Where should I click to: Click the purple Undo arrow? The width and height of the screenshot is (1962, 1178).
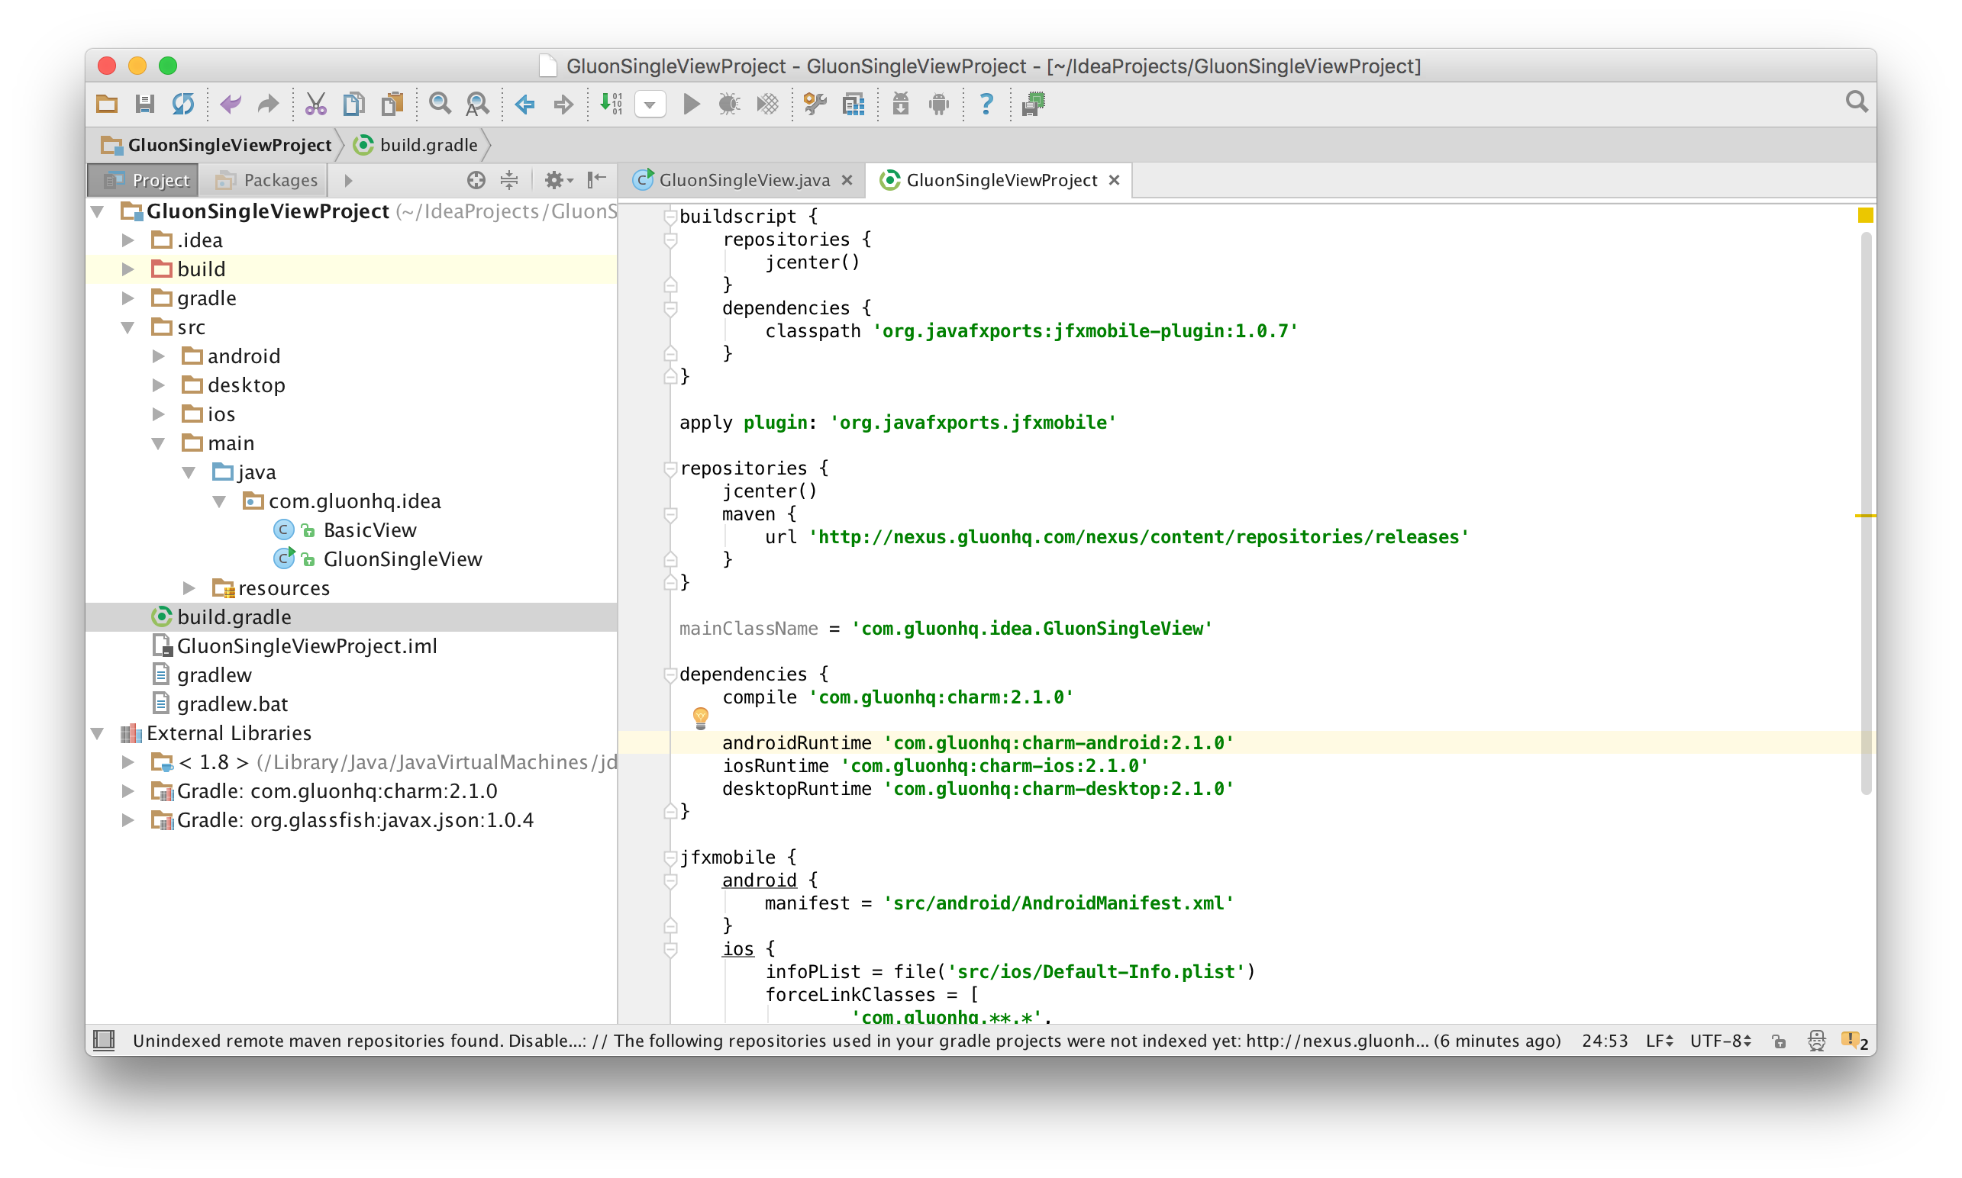click(231, 104)
